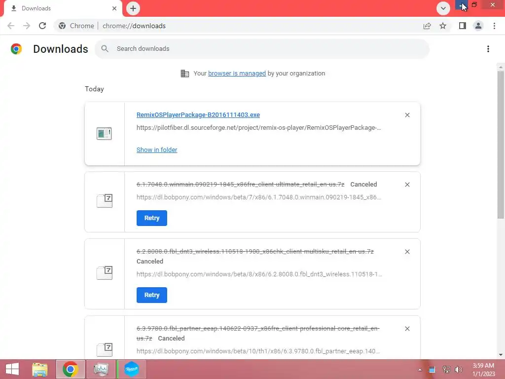505x379 pixels.
Task: Click the network tray icon
Action: (446, 370)
